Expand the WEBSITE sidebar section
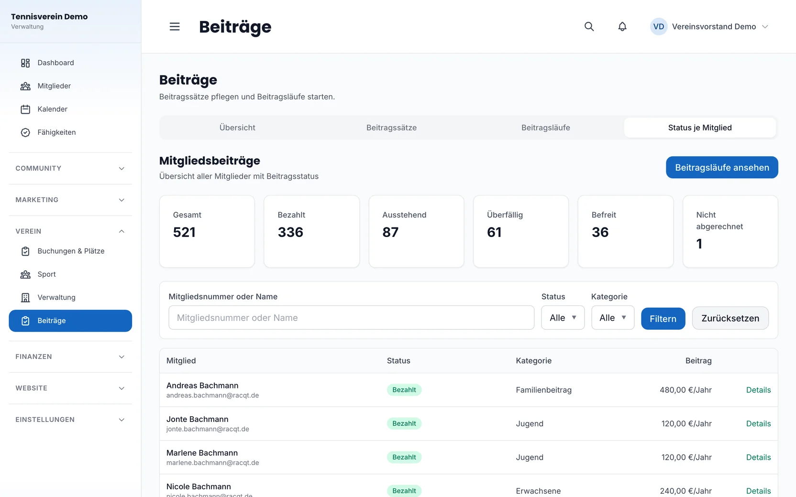Image resolution: width=796 pixels, height=497 pixels. [70, 388]
